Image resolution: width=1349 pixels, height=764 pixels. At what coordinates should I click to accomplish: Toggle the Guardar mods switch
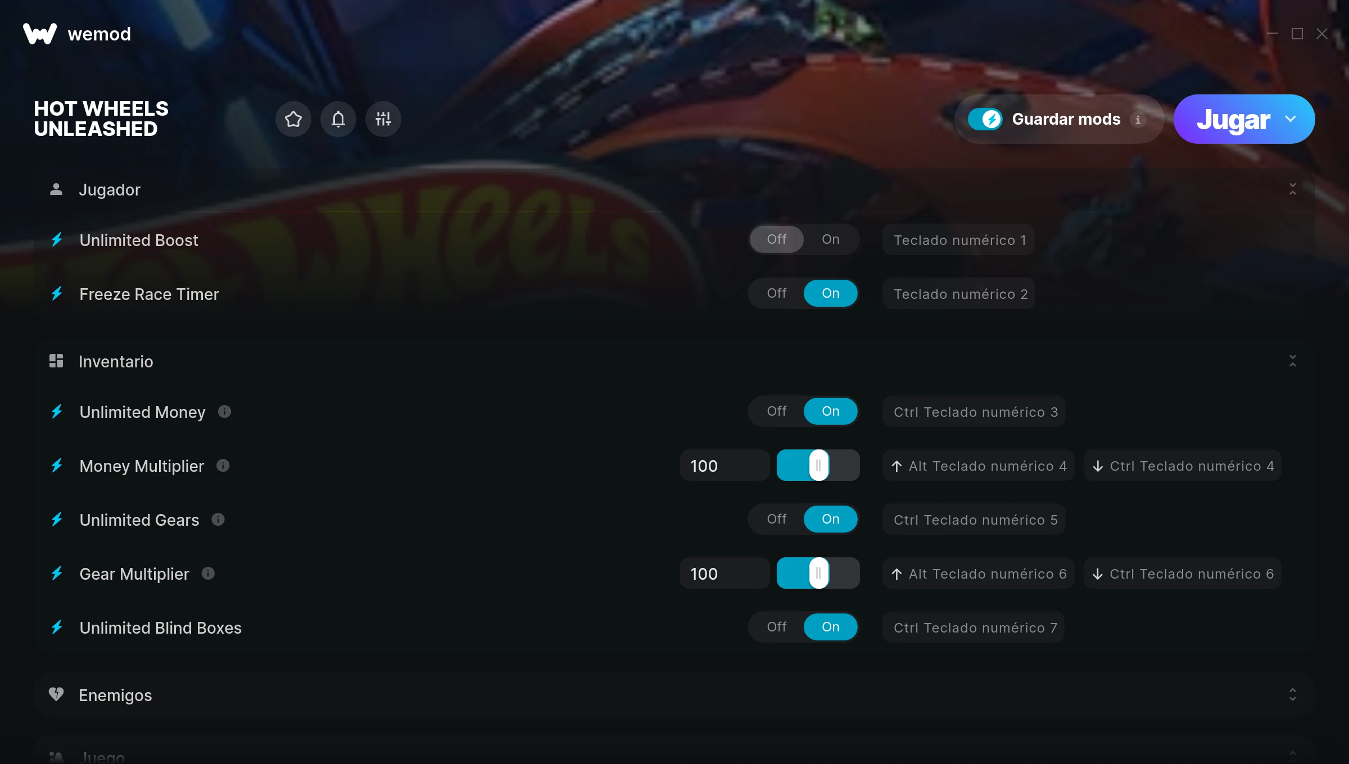point(985,119)
